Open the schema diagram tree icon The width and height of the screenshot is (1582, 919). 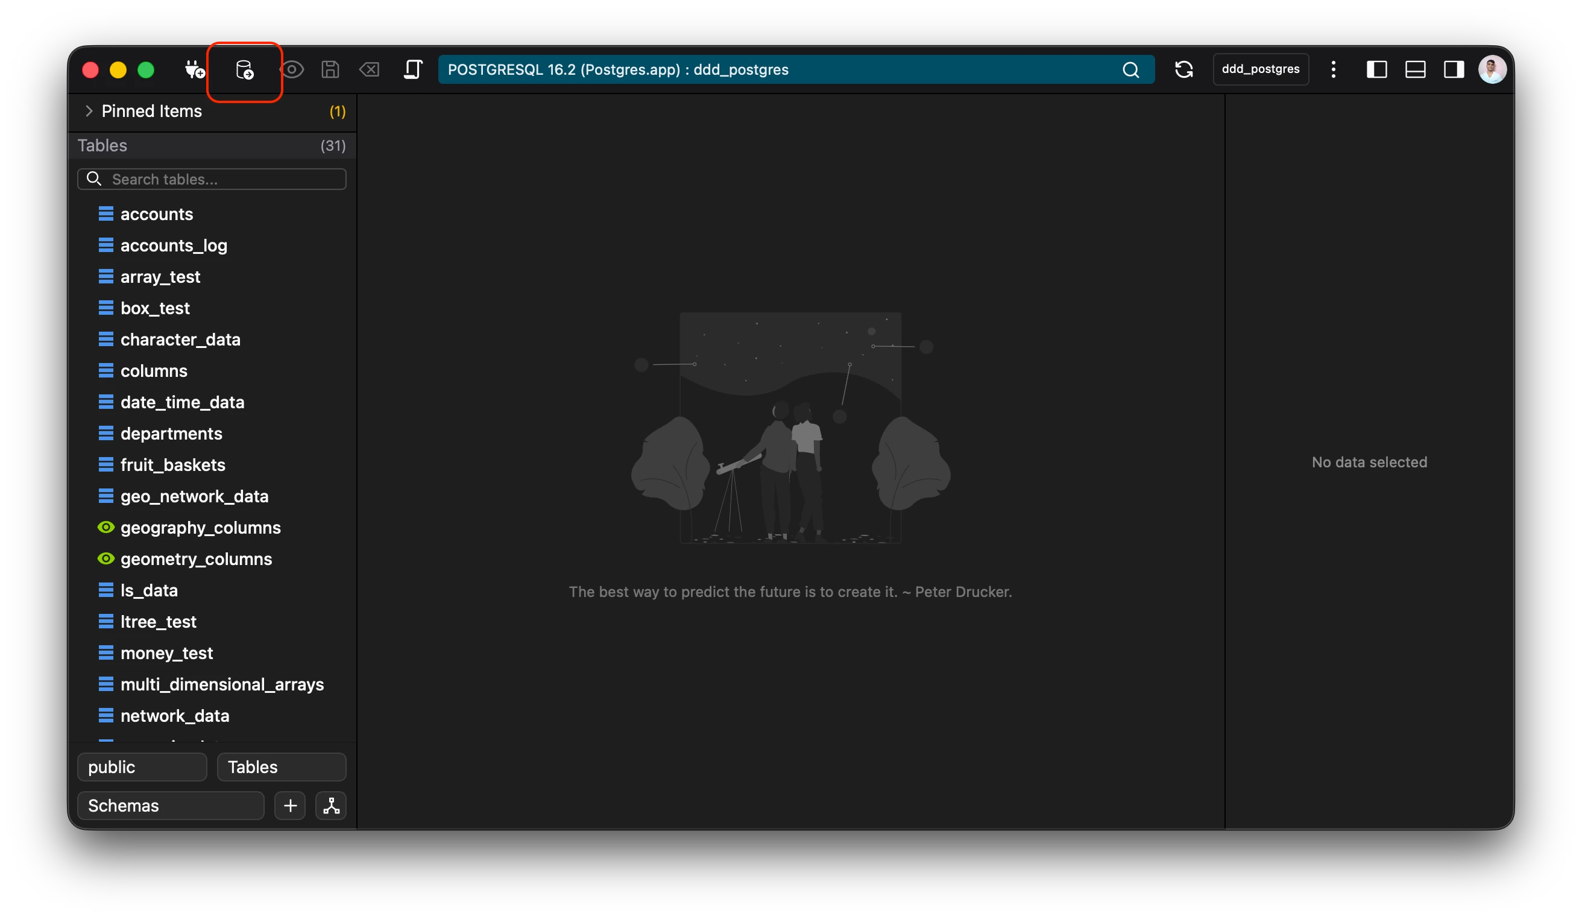coord(331,806)
